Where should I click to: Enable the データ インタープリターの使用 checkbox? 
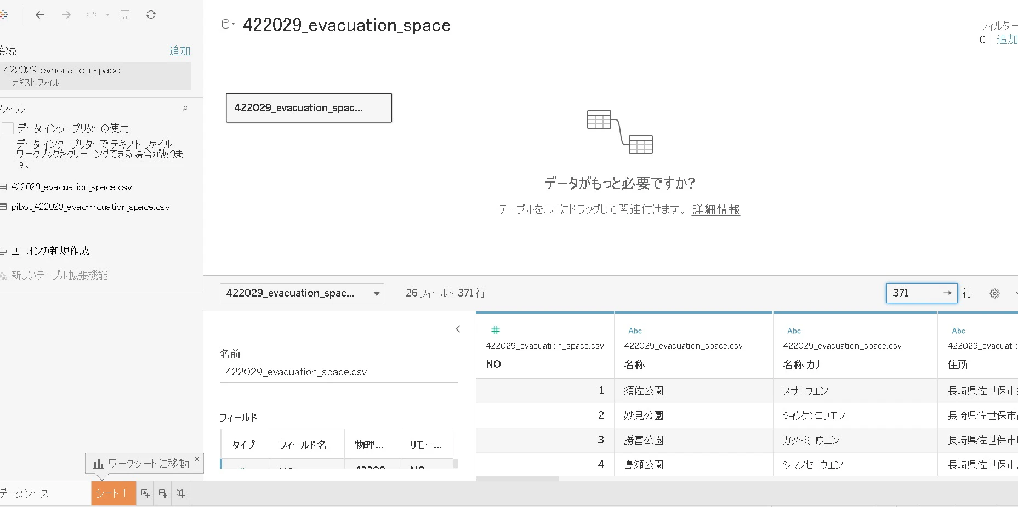point(8,128)
